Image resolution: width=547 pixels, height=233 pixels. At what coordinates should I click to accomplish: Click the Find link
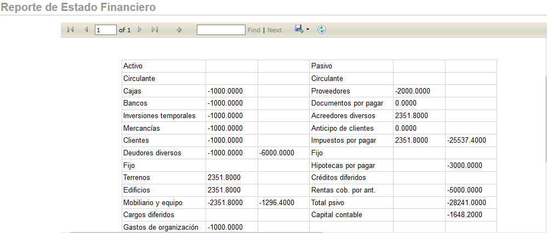(254, 30)
